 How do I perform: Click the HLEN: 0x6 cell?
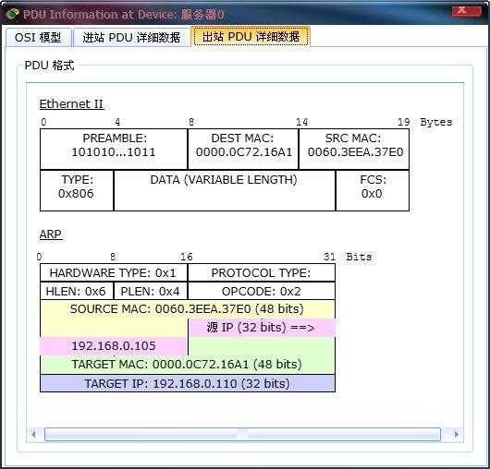(x=77, y=291)
